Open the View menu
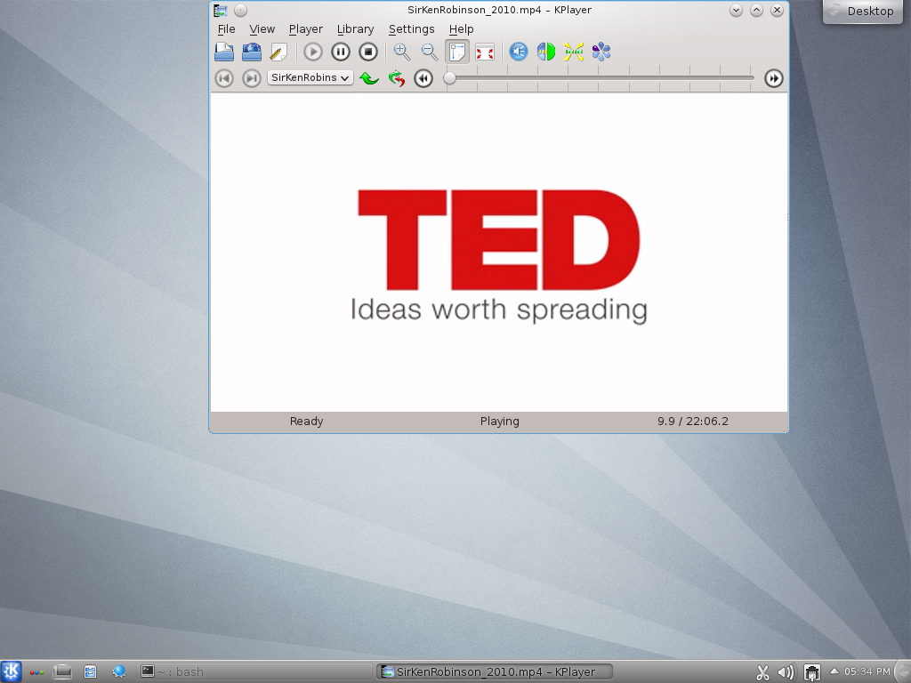The height and width of the screenshot is (683, 911). [262, 29]
